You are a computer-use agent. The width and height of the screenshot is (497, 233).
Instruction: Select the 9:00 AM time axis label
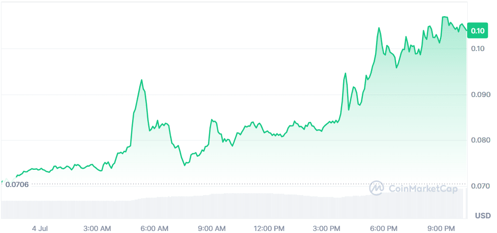click(x=212, y=228)
